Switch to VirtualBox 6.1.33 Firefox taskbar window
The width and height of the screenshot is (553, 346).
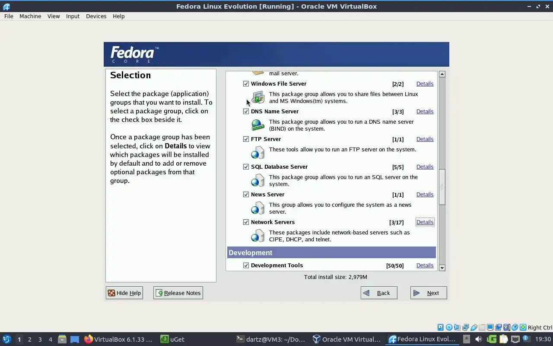pos(119,340)
